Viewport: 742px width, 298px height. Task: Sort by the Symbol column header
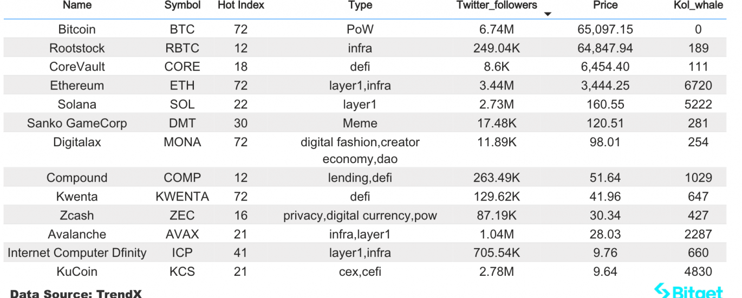pyautogui.click(x=183, y=5)
